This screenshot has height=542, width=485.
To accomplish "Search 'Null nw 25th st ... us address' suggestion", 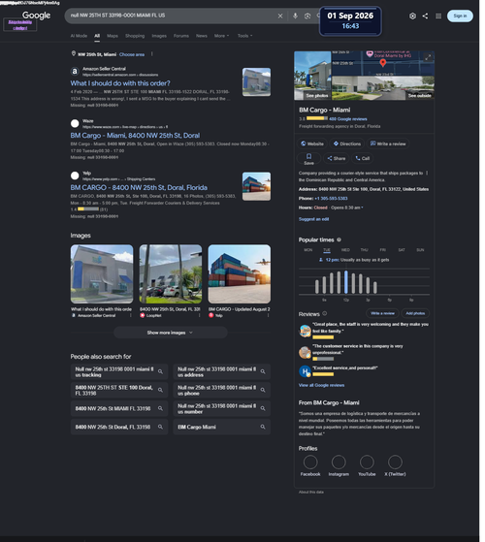I will pyautogui.click(x=221, y=372).
